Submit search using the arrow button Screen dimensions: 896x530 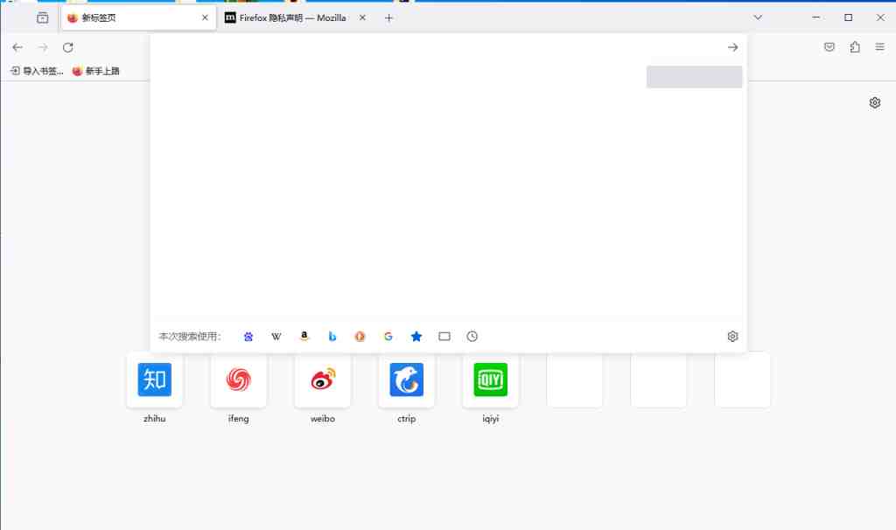coord(732,47)
